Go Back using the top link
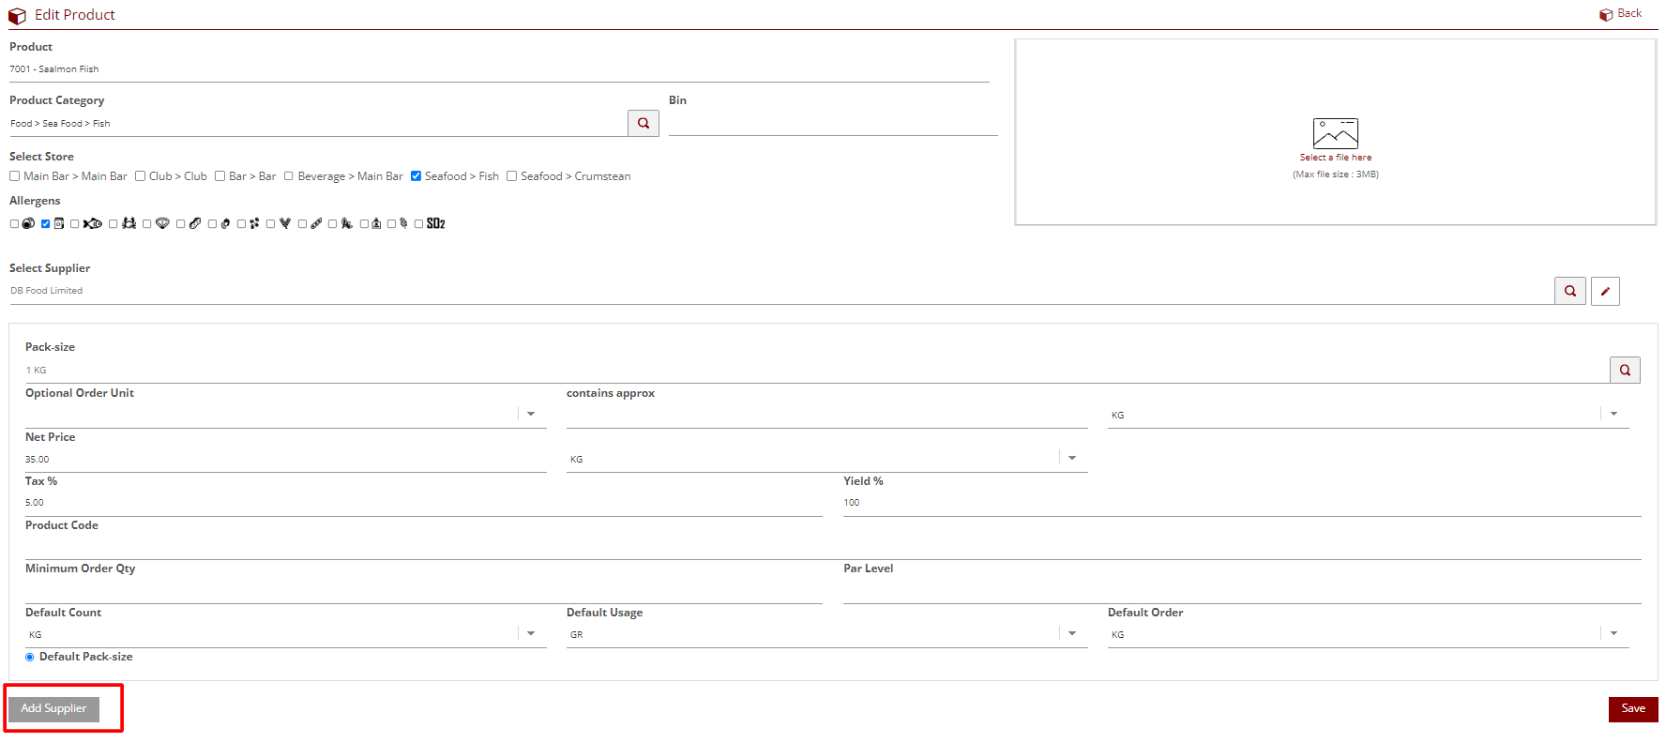1666x743 pixels. (x=1621, y=14)
